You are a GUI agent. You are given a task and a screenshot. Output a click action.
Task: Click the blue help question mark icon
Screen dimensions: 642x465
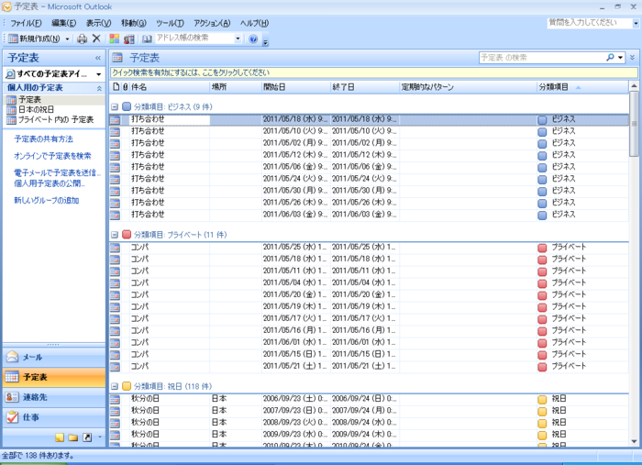[253, 39]
